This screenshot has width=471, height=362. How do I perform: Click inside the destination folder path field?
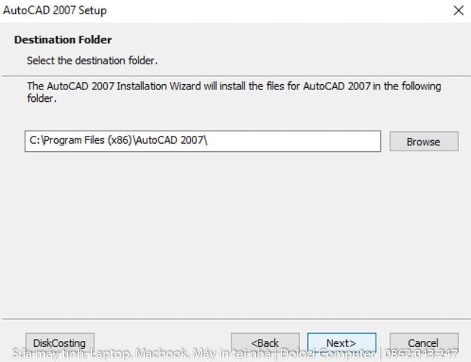pos(203,141)
